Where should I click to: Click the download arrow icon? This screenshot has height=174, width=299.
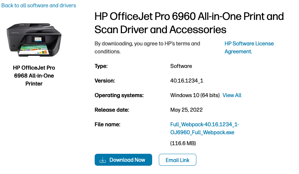pyautogui.click(x=103, y=160)
